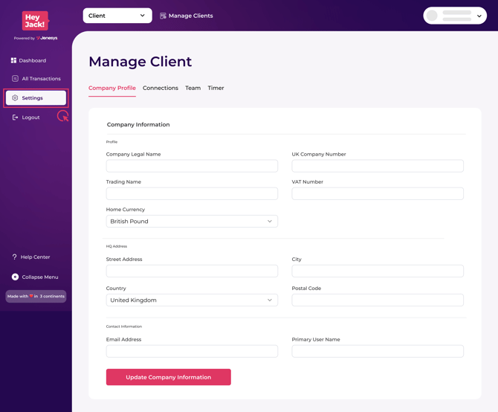Switch to the Company Profile tab
This screenshot has width=498, height=412.
112,88
